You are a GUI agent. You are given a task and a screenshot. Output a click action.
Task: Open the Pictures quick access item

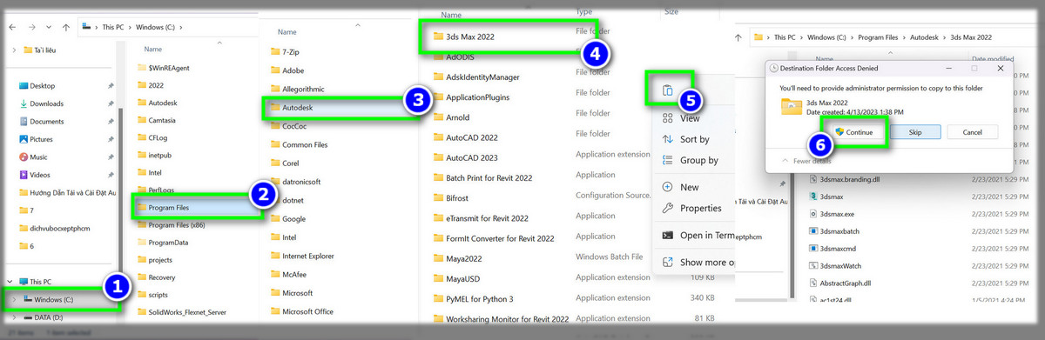[40, 139]
